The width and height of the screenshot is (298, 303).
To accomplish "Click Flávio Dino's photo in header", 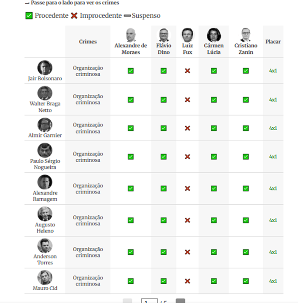I will 164,35.
